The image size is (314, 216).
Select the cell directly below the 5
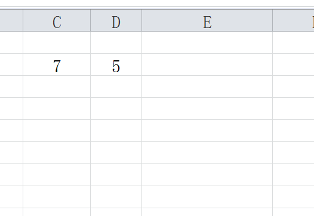pos(116,87)
